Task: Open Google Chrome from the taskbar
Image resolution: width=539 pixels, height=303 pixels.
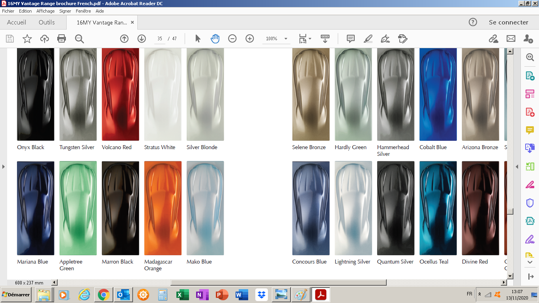Action: click(x=103, y=295)
